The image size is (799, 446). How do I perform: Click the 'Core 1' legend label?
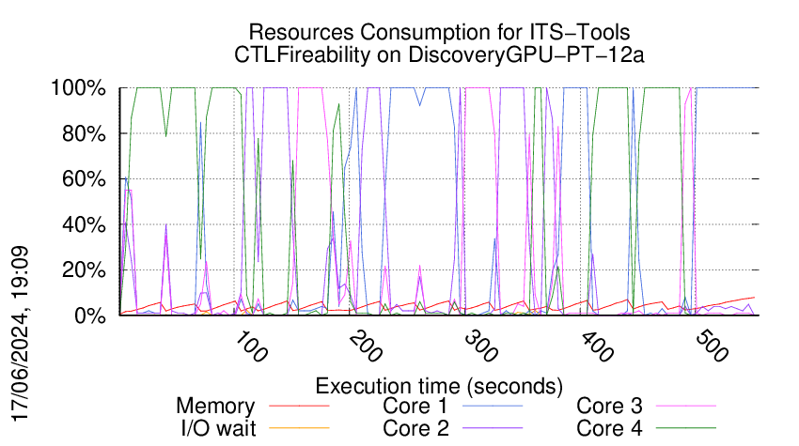[x=415, y=406]
